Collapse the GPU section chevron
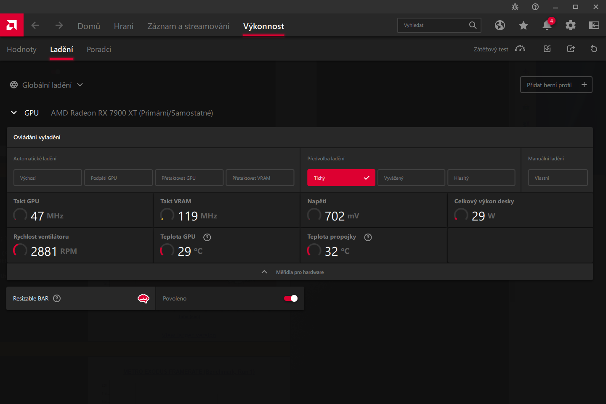 pyautogui.click(x=14, y=113)
